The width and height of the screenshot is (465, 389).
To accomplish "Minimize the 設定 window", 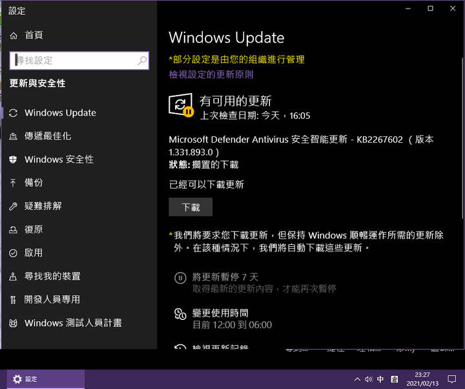I will [x=408, y=8].
